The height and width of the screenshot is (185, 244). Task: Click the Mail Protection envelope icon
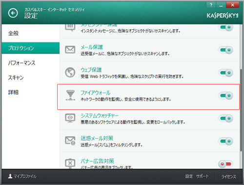tap(70, 50)
